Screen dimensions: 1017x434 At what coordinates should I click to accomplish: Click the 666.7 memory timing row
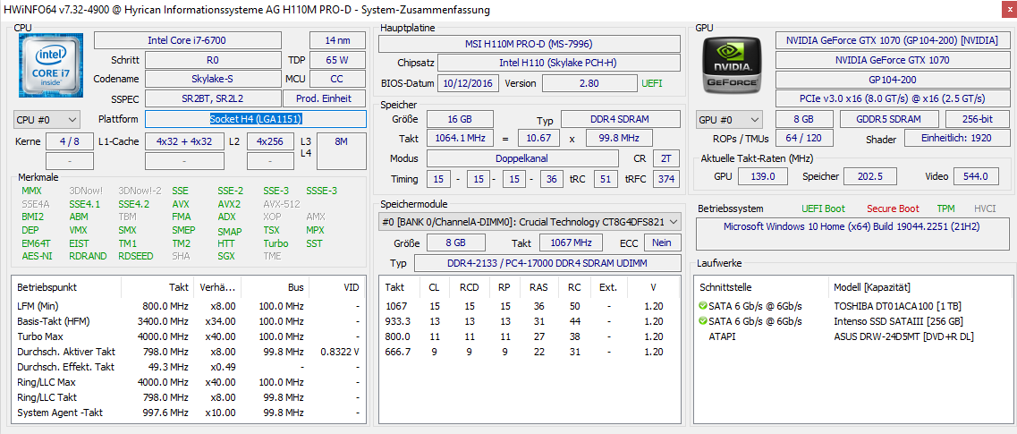click(529, 352)
